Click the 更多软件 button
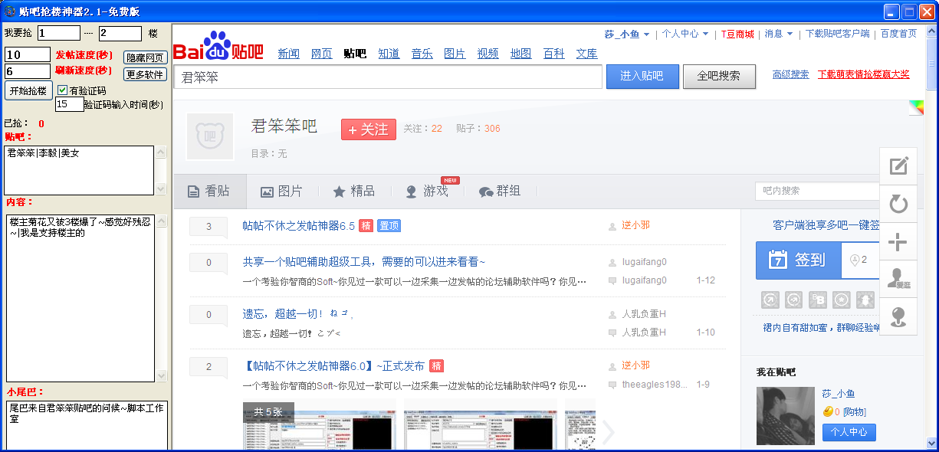Image resolution: width=939 pixels, height=452 pixels. pyautogui.click(x=145, y=74)
